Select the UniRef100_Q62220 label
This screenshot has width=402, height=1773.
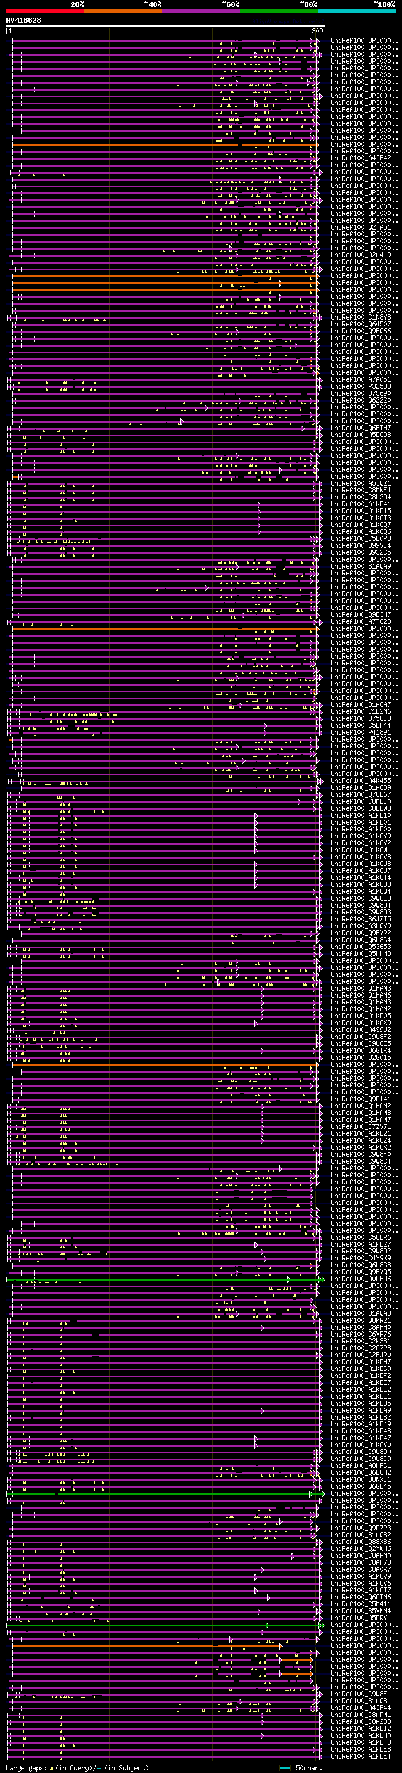361,400
